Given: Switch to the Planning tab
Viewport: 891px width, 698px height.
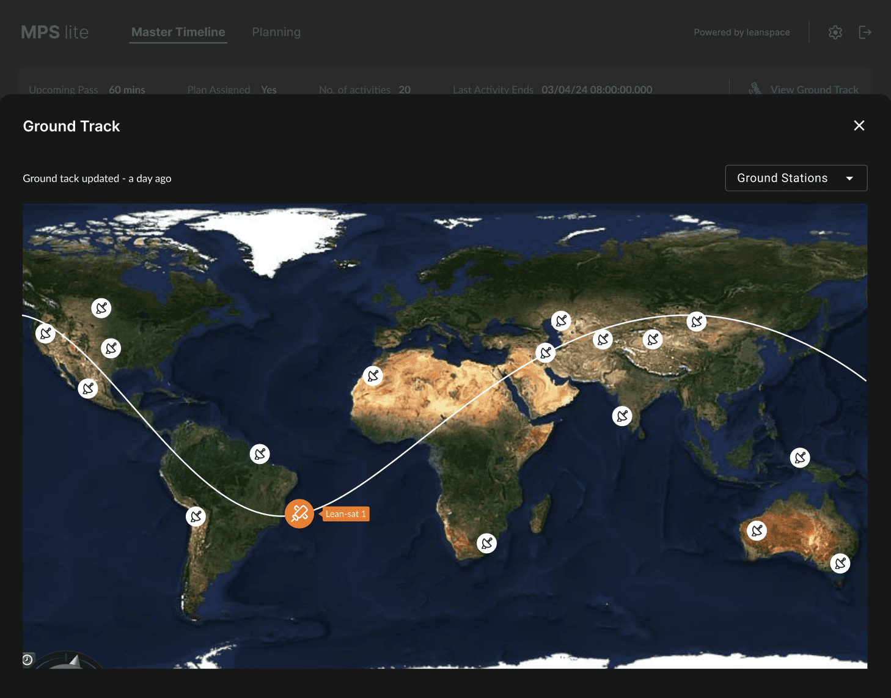Looking at the screenshot, I should [276, 32].
